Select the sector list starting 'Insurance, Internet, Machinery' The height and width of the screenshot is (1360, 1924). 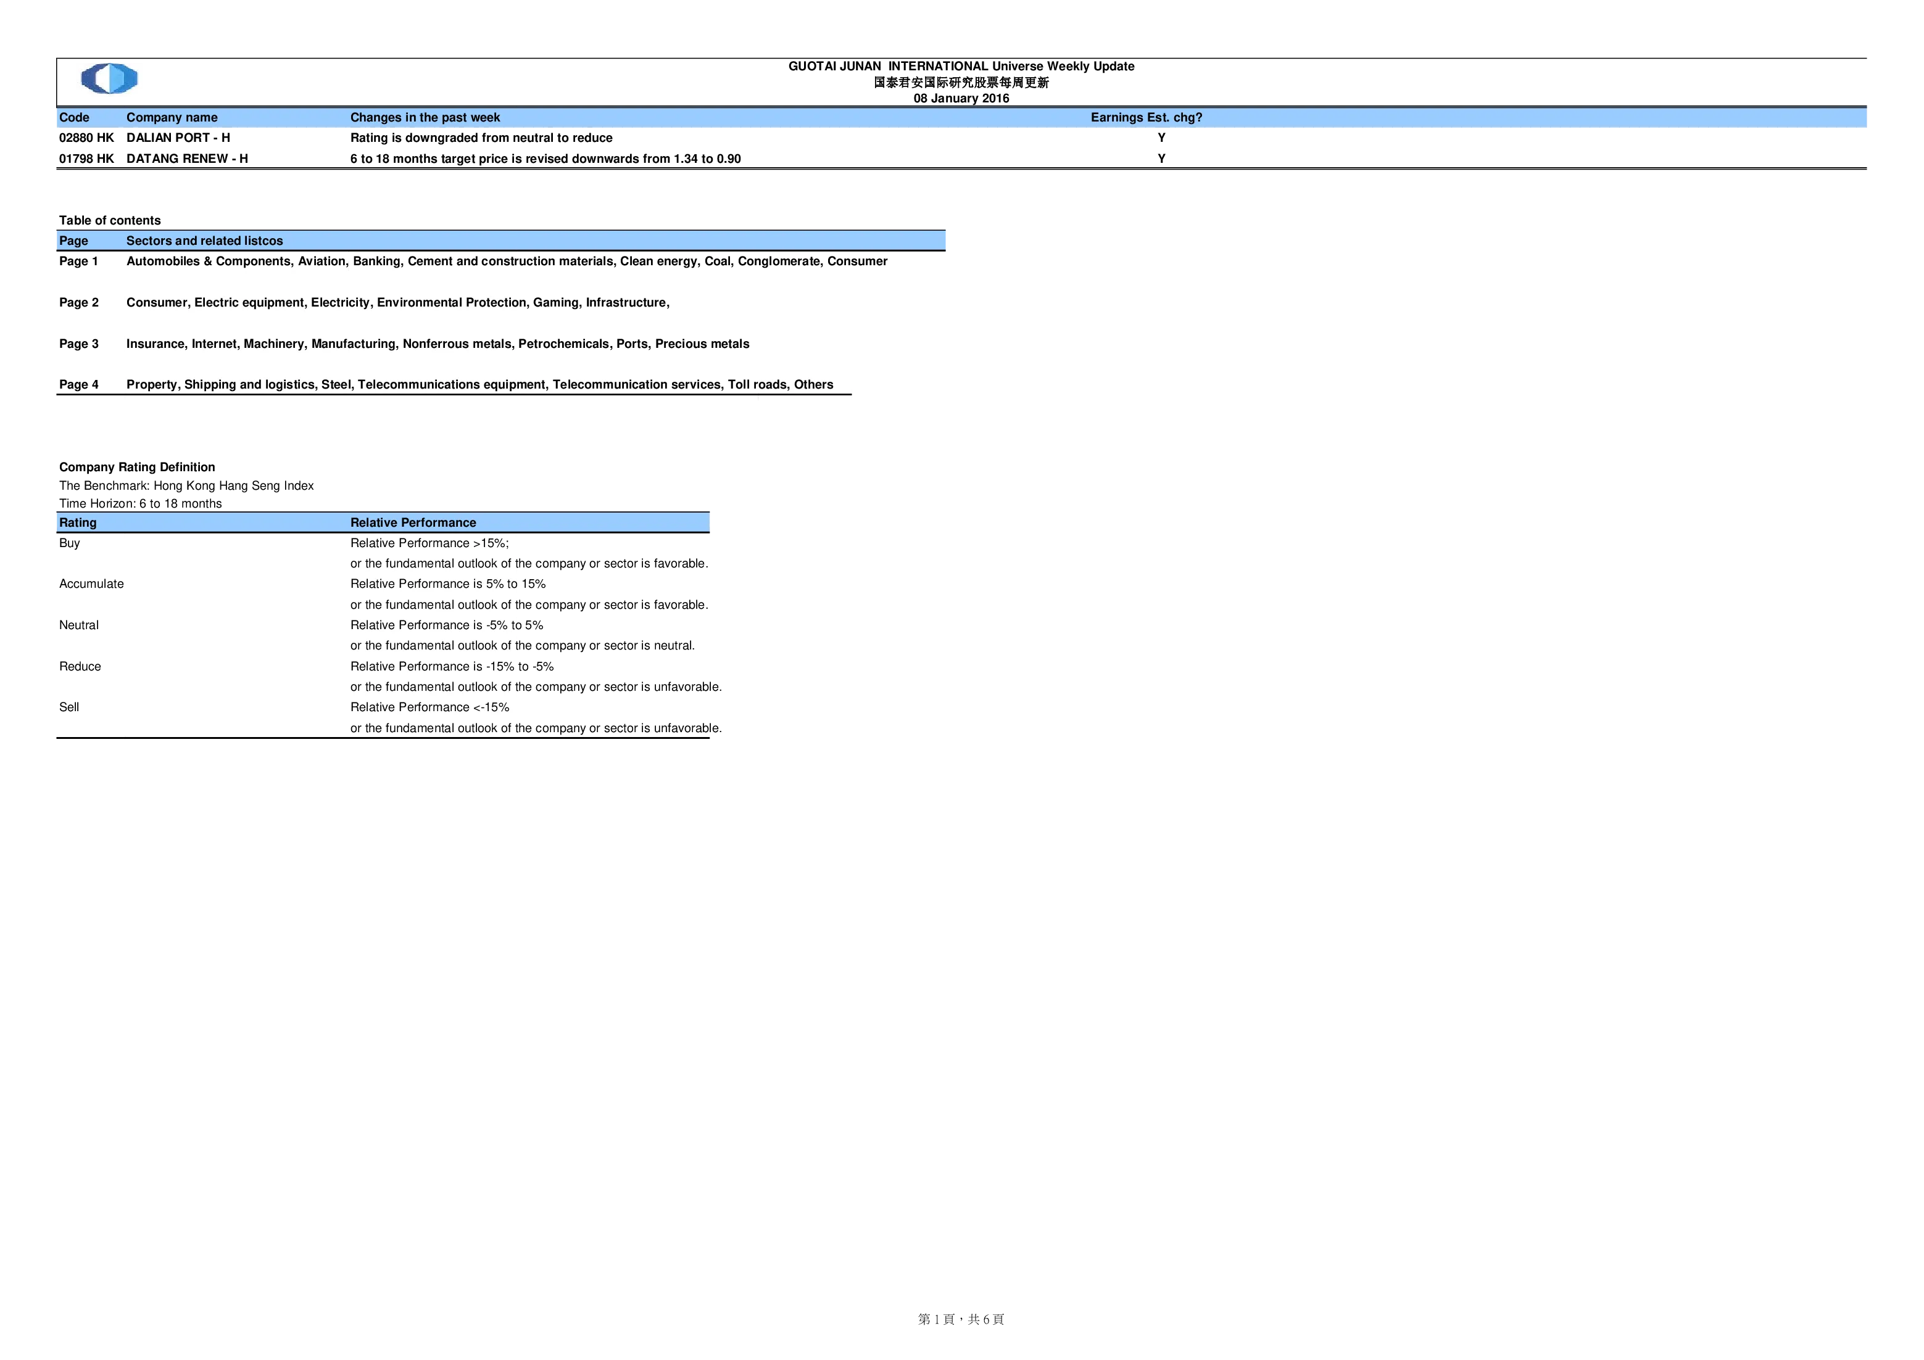437,344
